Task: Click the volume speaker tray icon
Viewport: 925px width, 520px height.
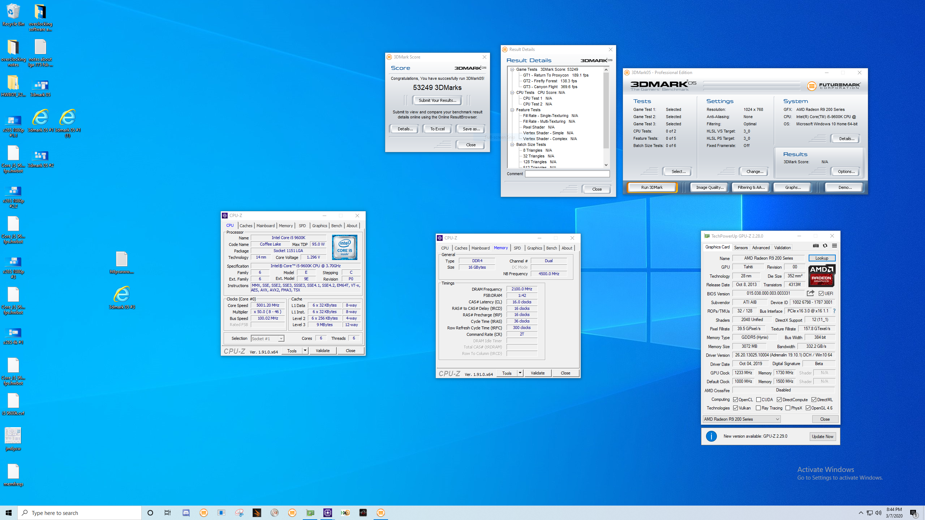Action: coord(878,513)
